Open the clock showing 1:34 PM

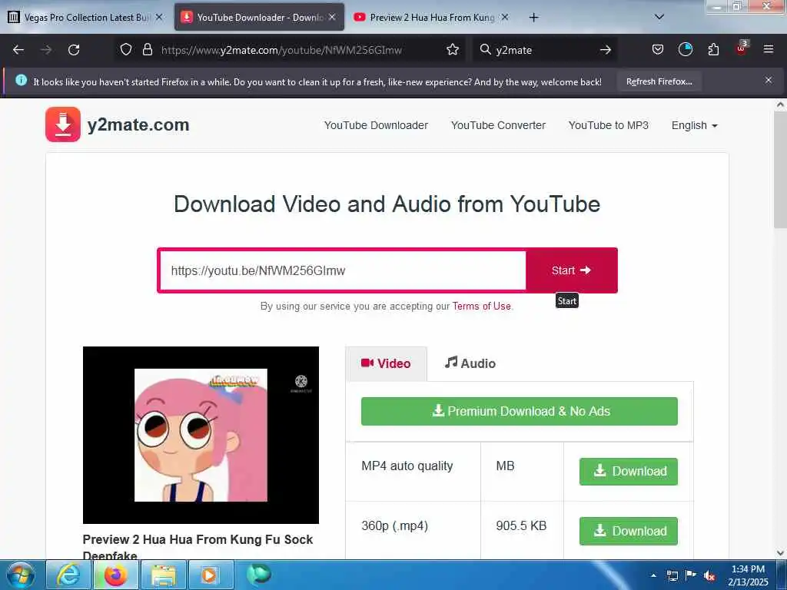[x=748, y=575]
